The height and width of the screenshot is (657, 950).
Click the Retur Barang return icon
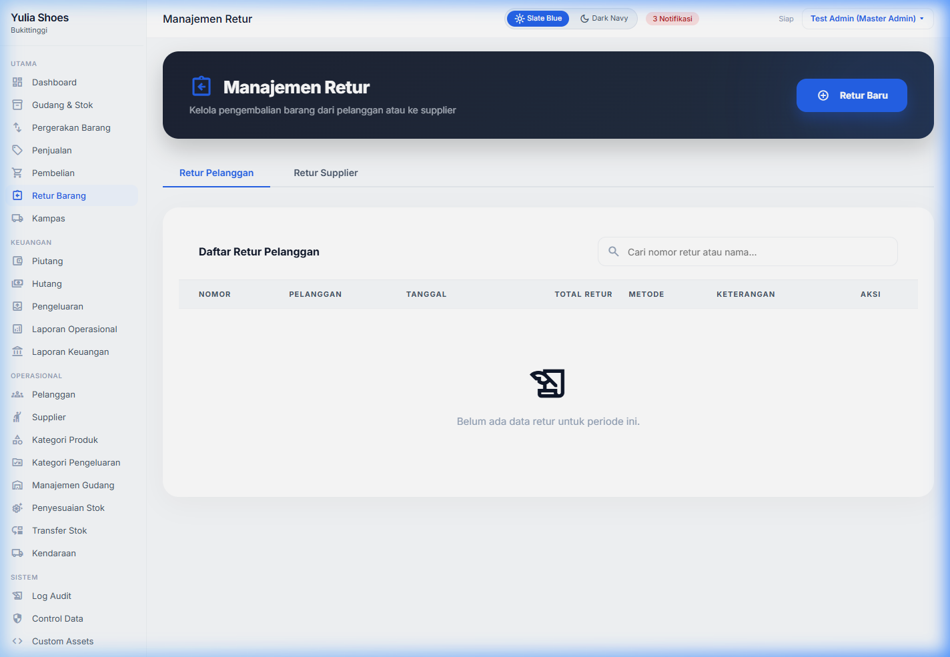point(17,195)
